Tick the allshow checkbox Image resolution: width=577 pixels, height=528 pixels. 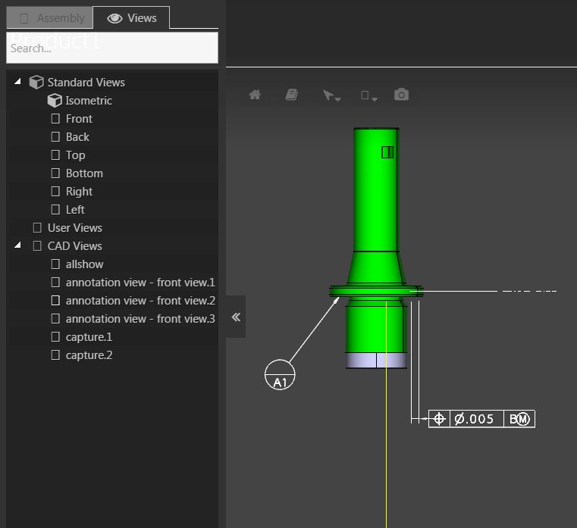click(55, 264)
